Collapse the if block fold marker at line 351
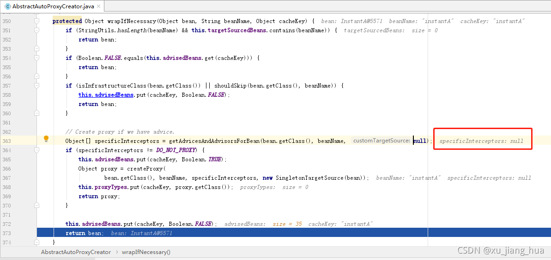This screenshot has width=551, height=260. (37, 30)
